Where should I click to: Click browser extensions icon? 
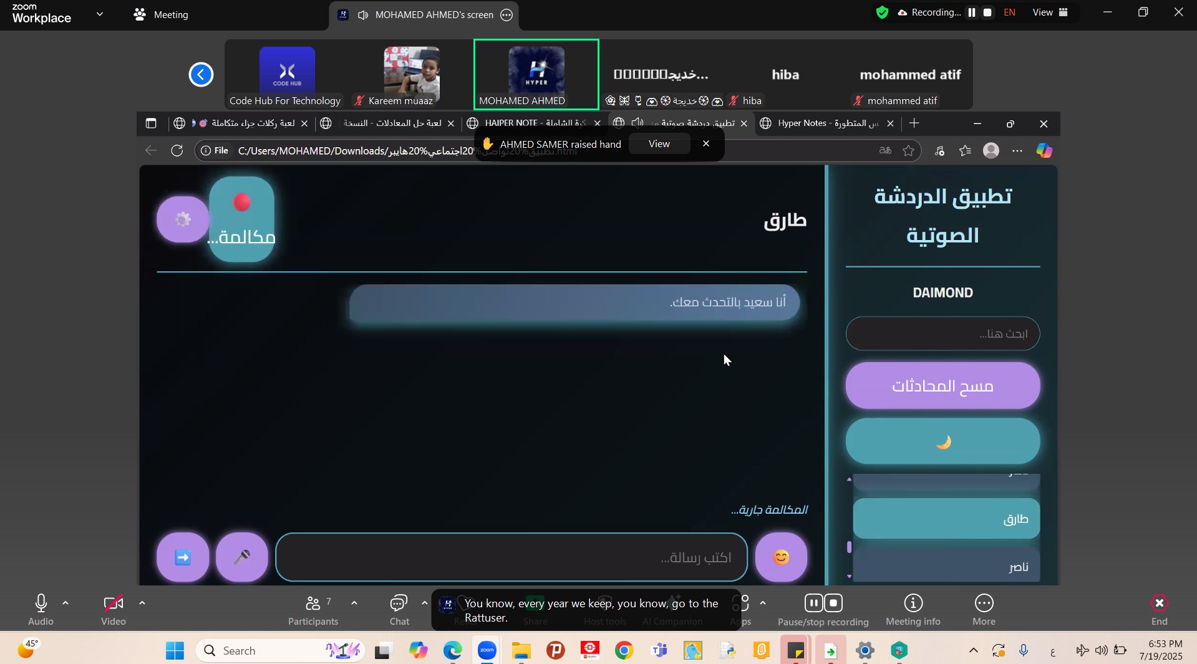pos(939,150)
